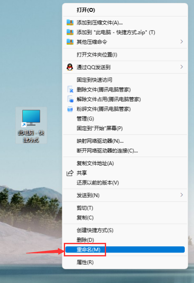
Task: Click the QQ penguin icon
Action: [x=70, y=67]
